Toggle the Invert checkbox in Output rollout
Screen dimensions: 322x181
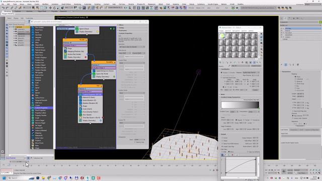pos(222,138)
